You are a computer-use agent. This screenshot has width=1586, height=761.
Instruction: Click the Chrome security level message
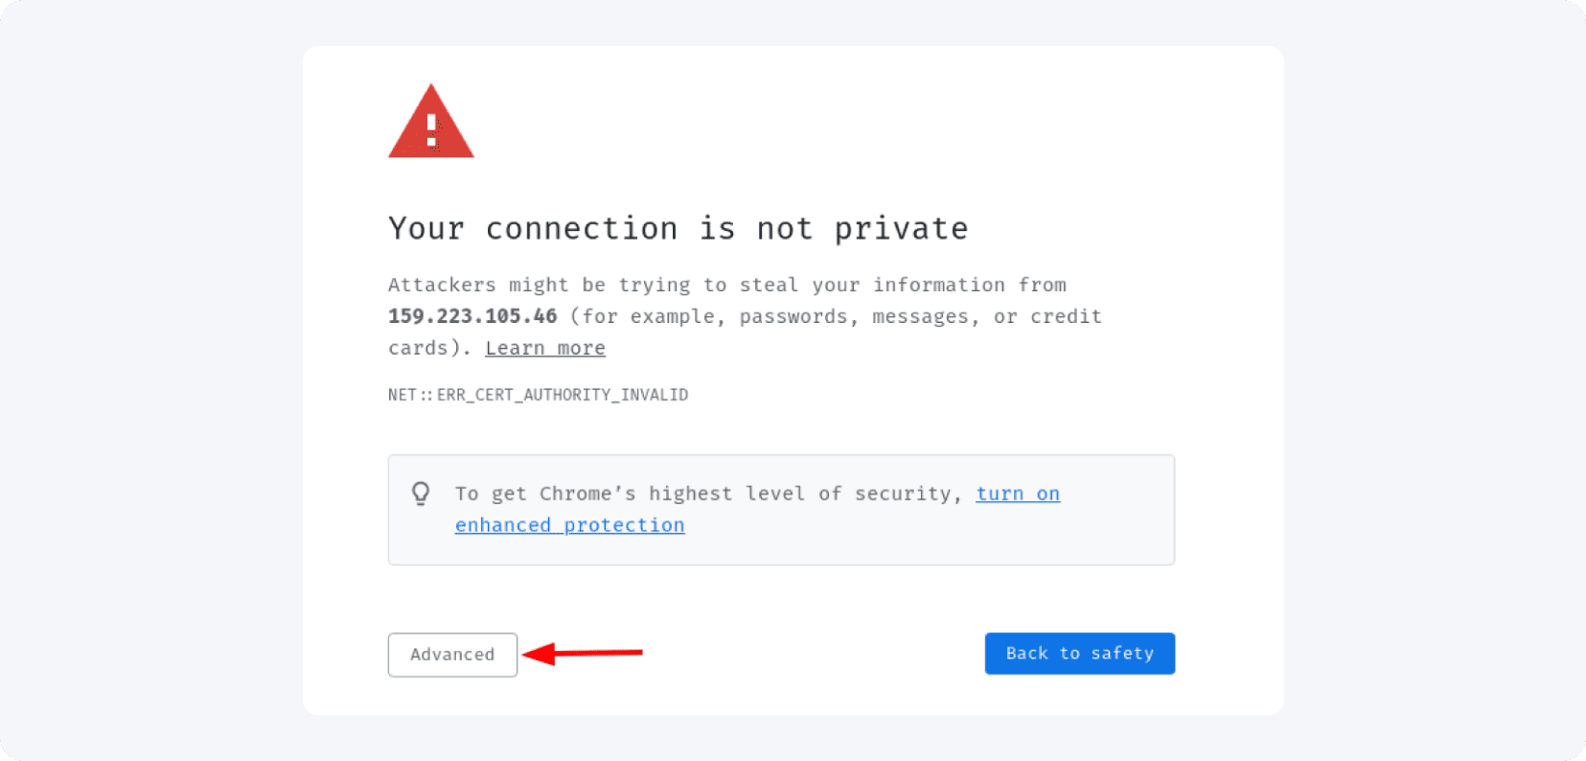pyautogui.click(x=709, y=493)
